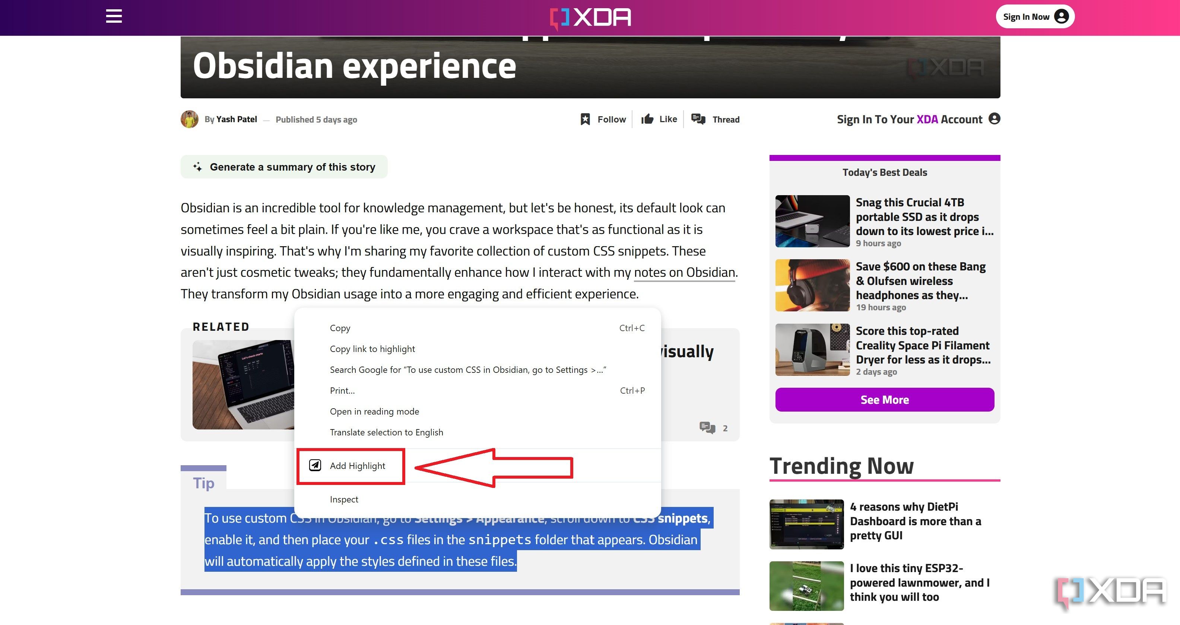Click the filament dryer deal thumbnail

(x=812, y=350)
